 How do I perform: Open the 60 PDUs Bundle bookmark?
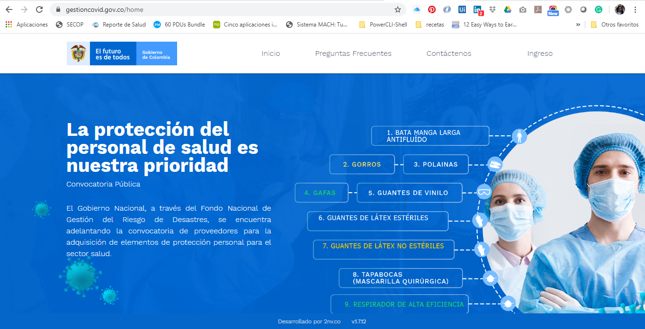click(x=179, y=25)
